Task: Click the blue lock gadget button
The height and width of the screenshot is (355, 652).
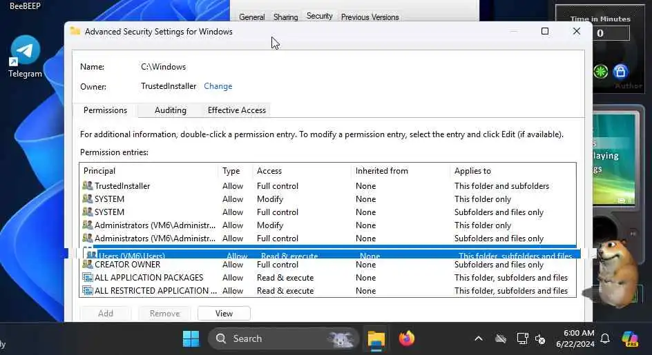Action: [x=620, y=72]
